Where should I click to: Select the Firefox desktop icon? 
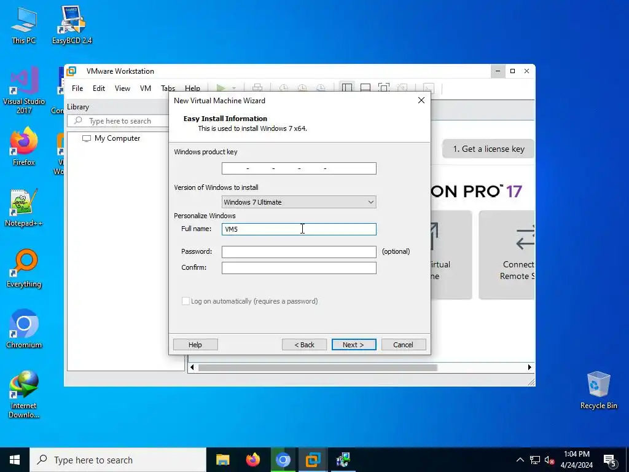(x=24, y=146)
